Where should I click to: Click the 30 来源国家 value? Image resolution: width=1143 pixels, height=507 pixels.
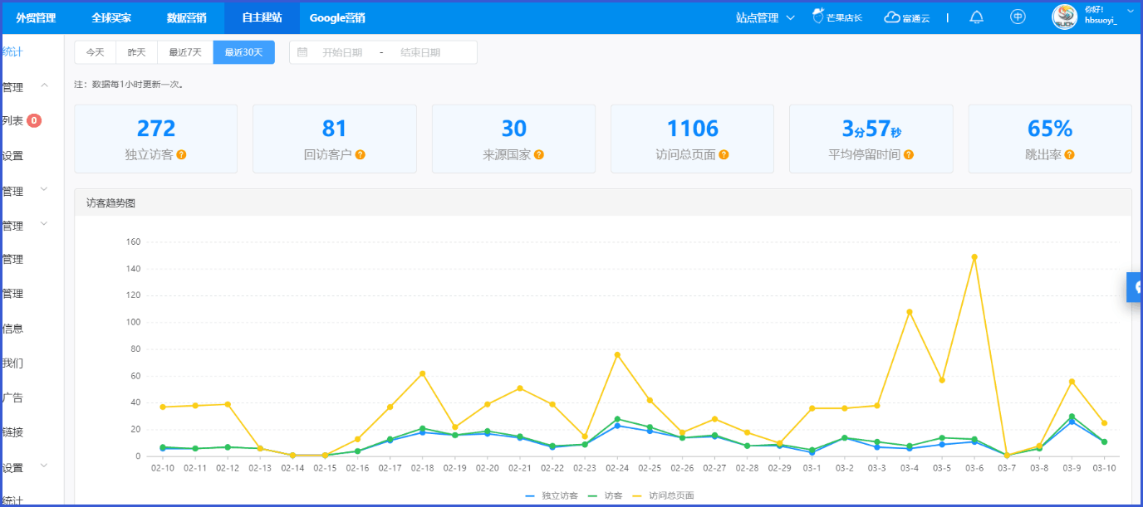514,129
